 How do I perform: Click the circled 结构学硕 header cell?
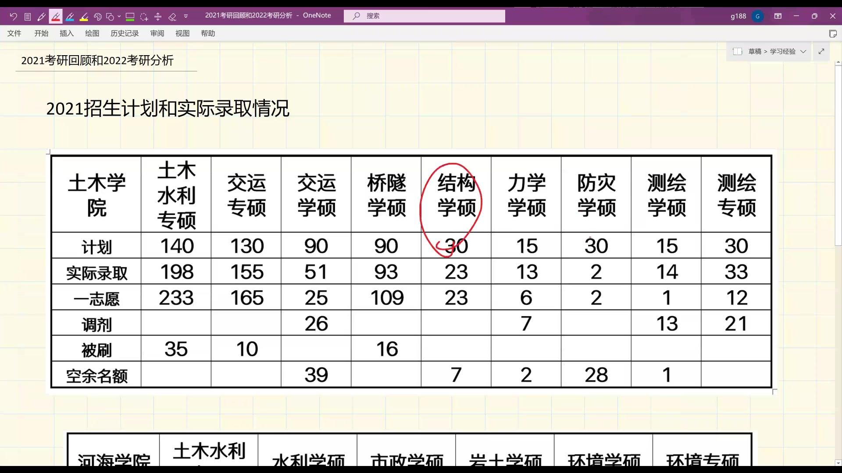[456, 194]
